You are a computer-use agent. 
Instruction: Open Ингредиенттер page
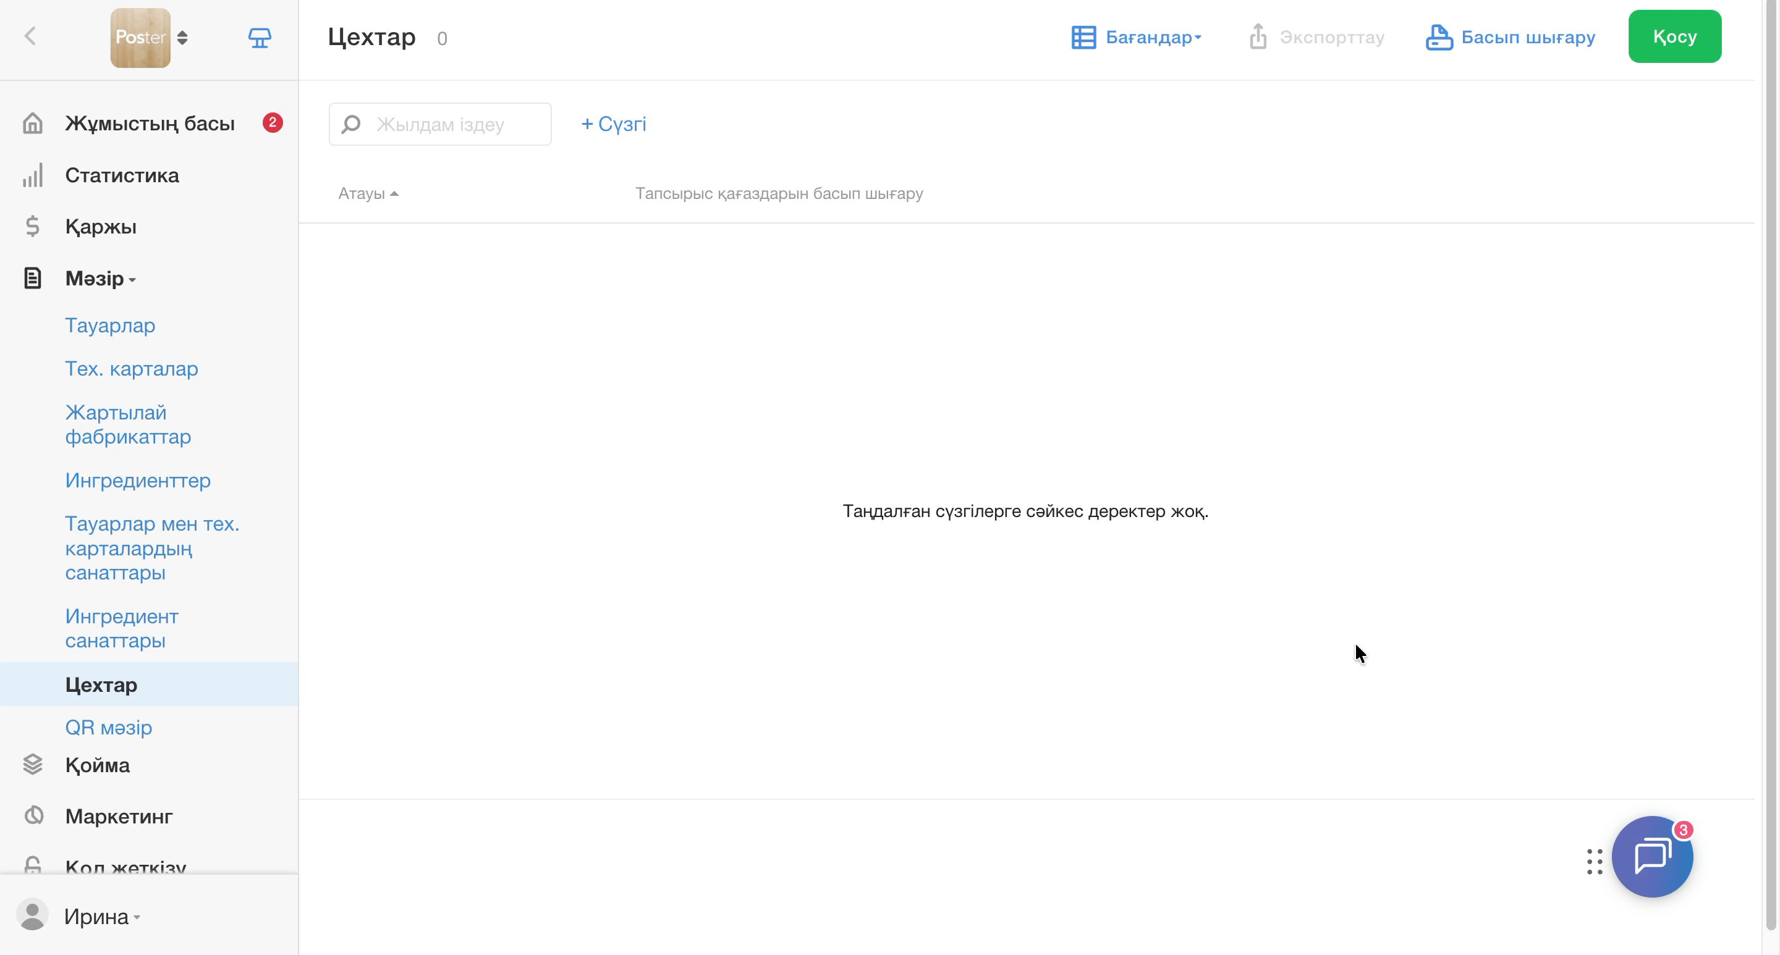137,481
